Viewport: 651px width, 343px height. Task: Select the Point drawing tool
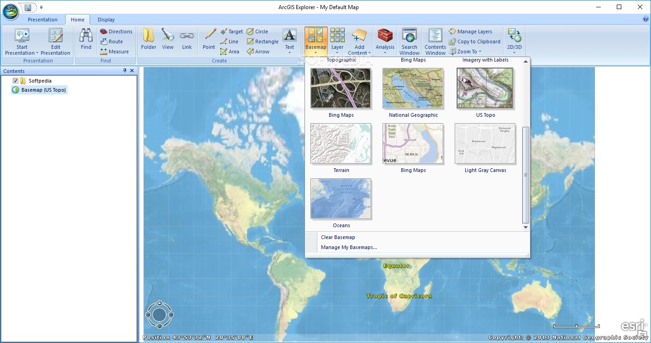click(209, 39)
